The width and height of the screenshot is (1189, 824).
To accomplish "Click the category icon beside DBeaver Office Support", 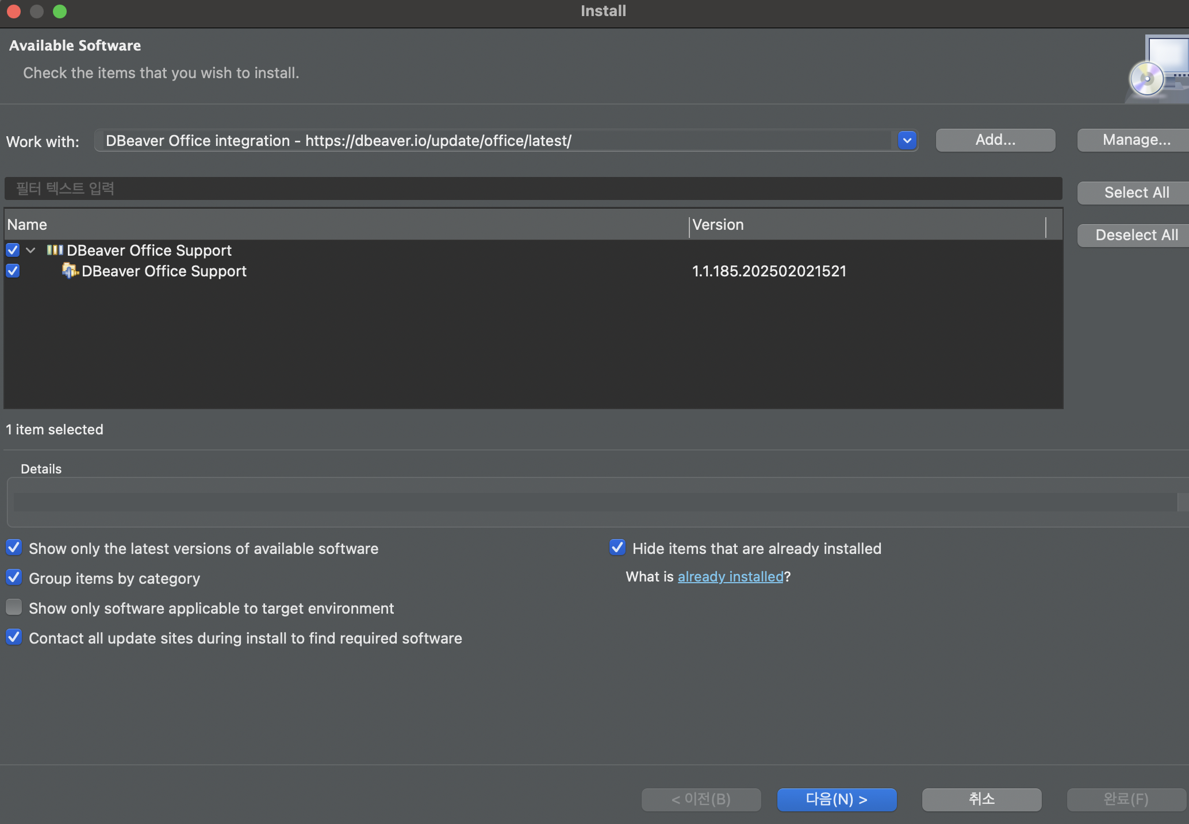I will (55, 250).
